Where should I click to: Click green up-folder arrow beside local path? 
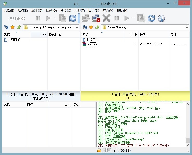(18, 27)
